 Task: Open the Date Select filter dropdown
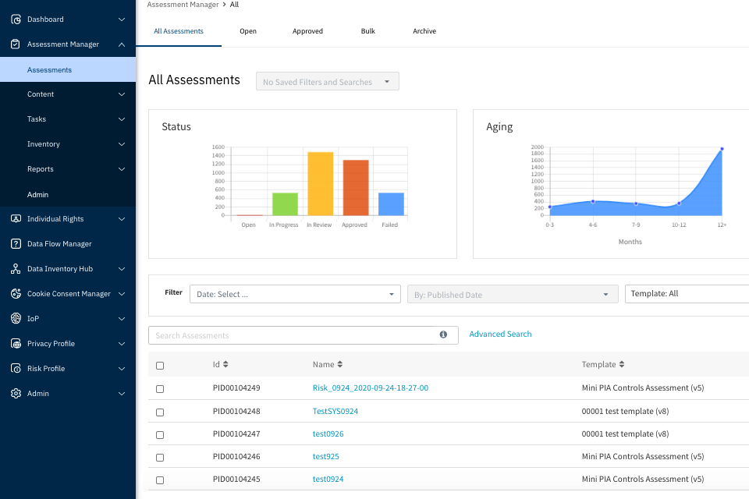pos(294,295)
